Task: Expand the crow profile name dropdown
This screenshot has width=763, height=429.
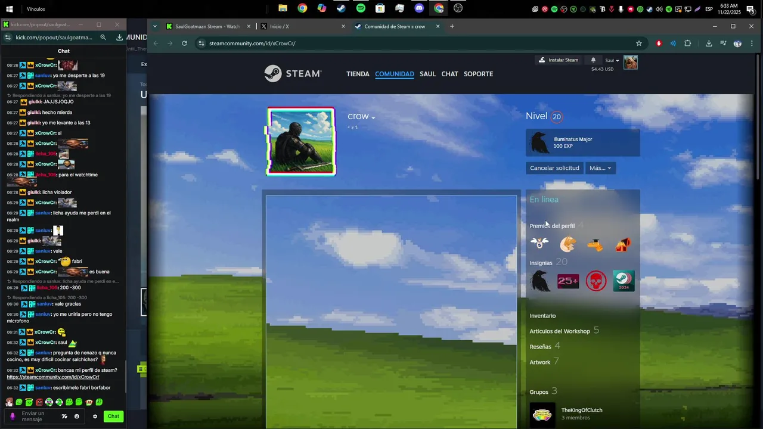Action: click(373, 118)
